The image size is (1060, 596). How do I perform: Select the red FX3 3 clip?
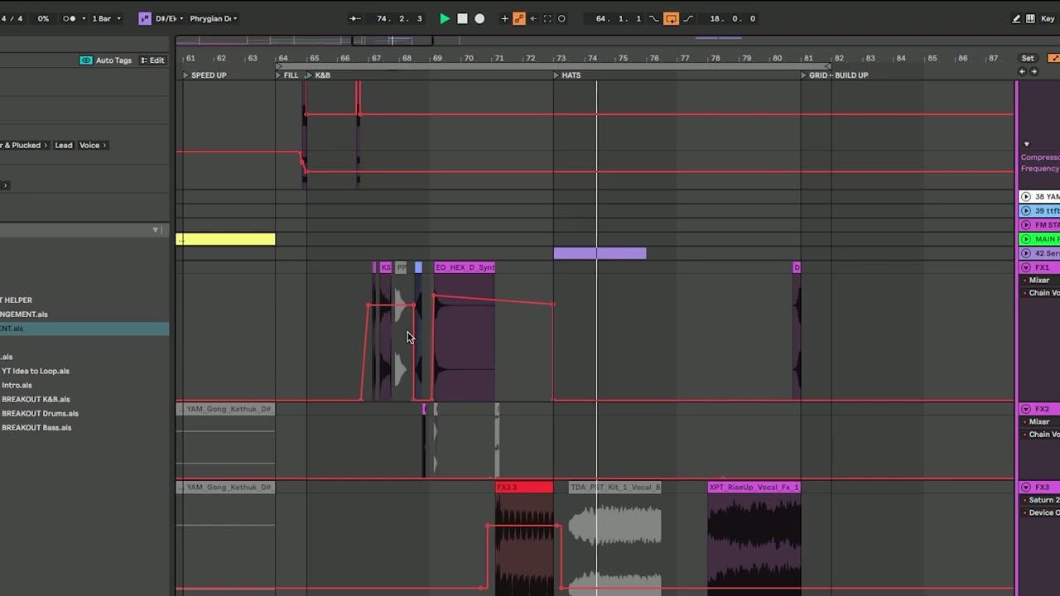pos(524,487)
